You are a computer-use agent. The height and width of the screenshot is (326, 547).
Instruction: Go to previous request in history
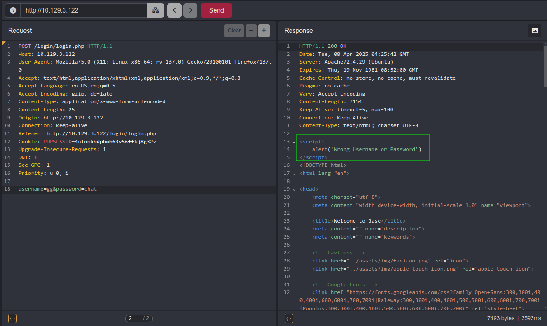pos(174,10)
